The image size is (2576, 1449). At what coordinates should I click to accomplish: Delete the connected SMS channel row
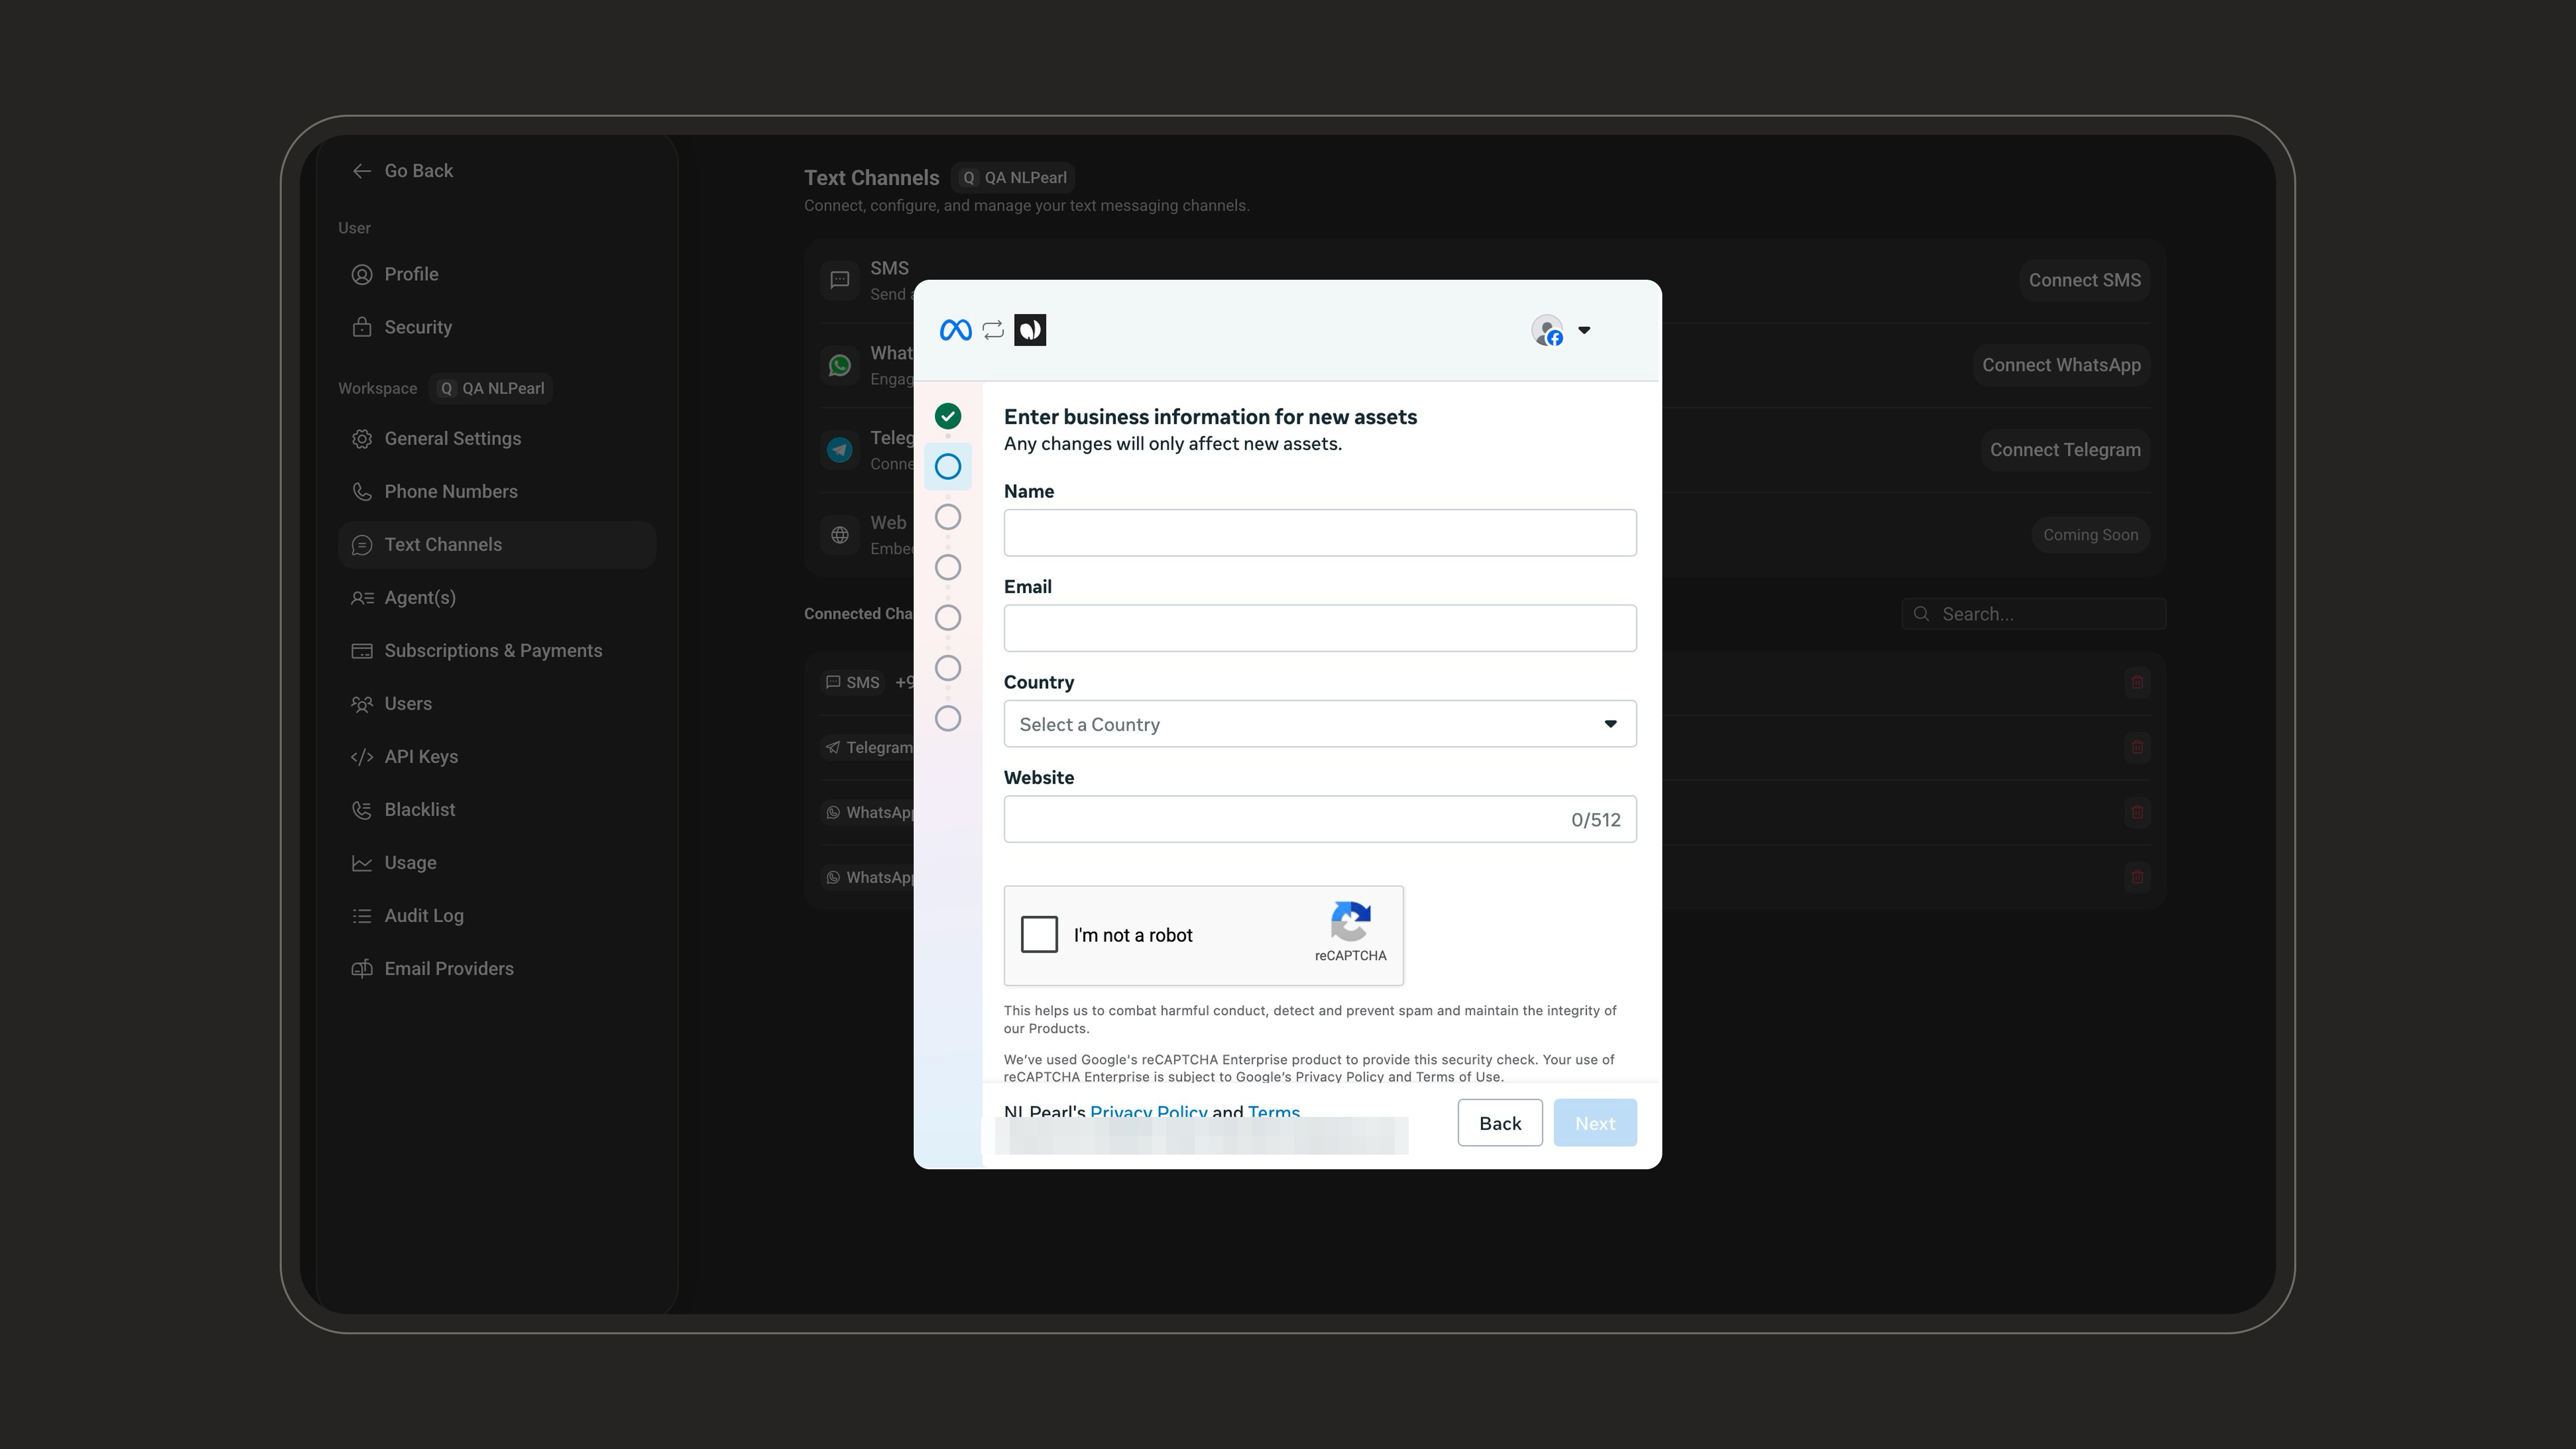click(2137, 682)
